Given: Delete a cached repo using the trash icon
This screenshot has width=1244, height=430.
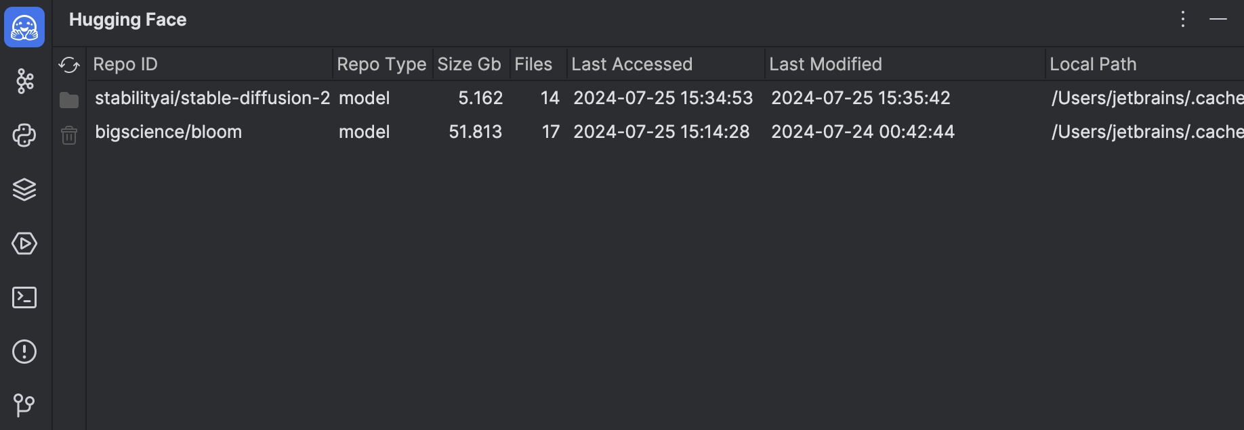Looking at the screenshot, I should point(68,135).
